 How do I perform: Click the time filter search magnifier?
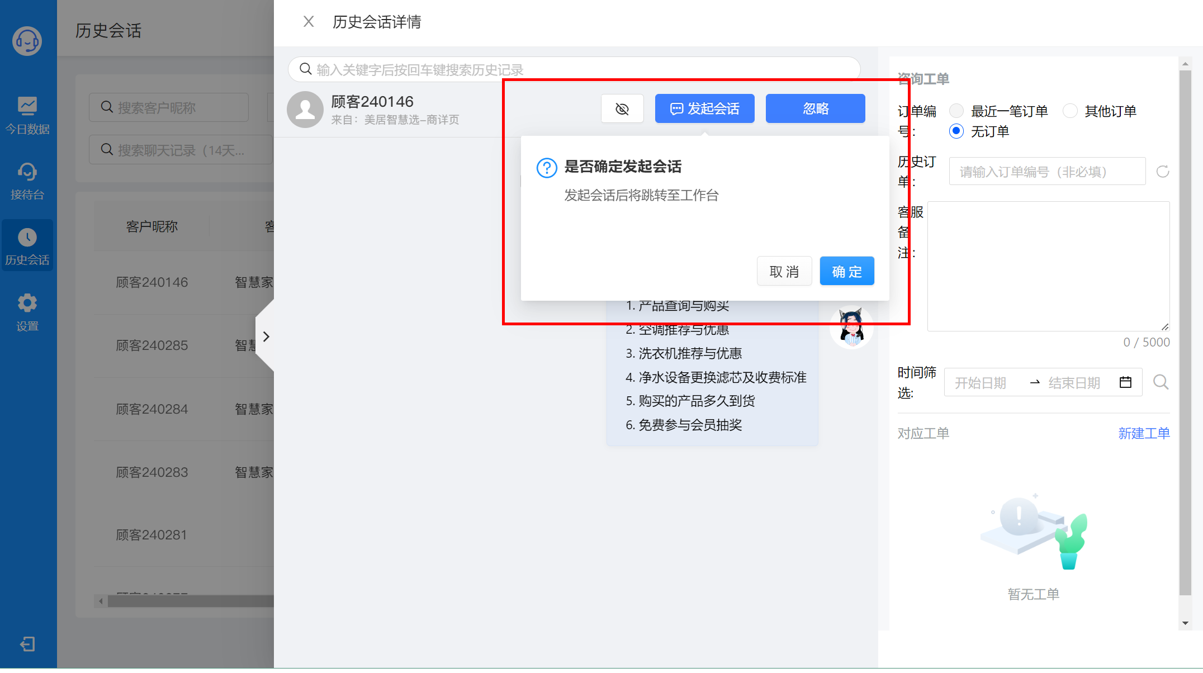1161,382
